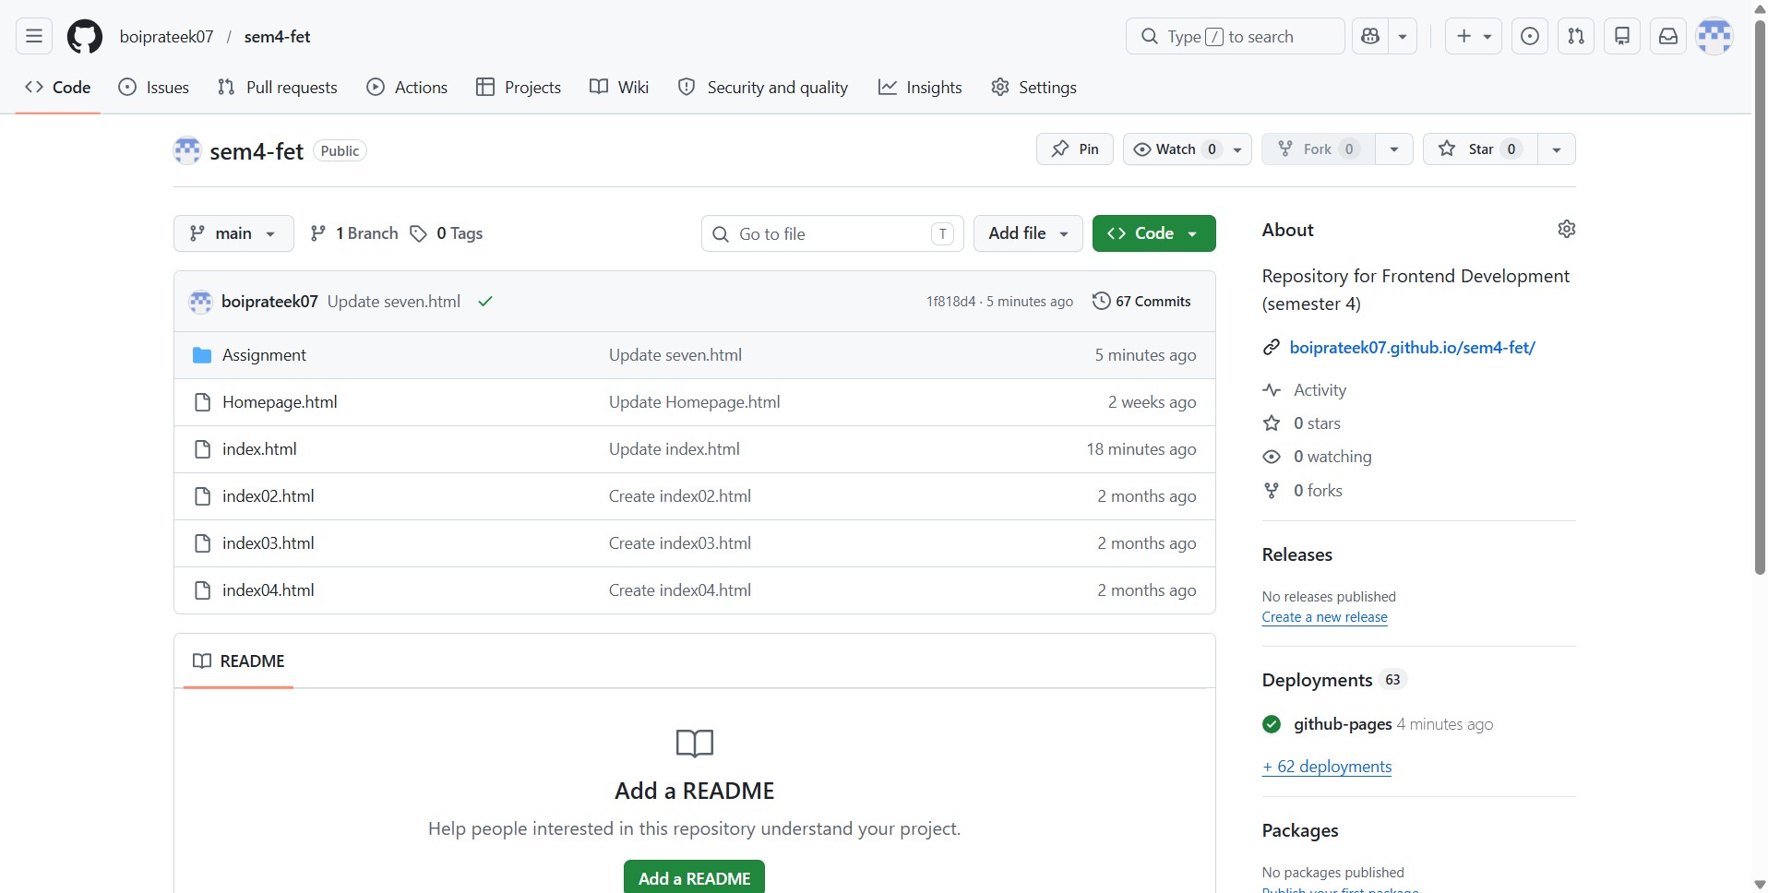Open the Copilot chat icon

point(1370,37)
